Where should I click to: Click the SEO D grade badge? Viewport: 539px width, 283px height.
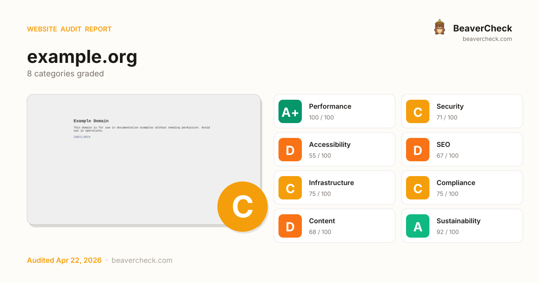click(418, 150)
